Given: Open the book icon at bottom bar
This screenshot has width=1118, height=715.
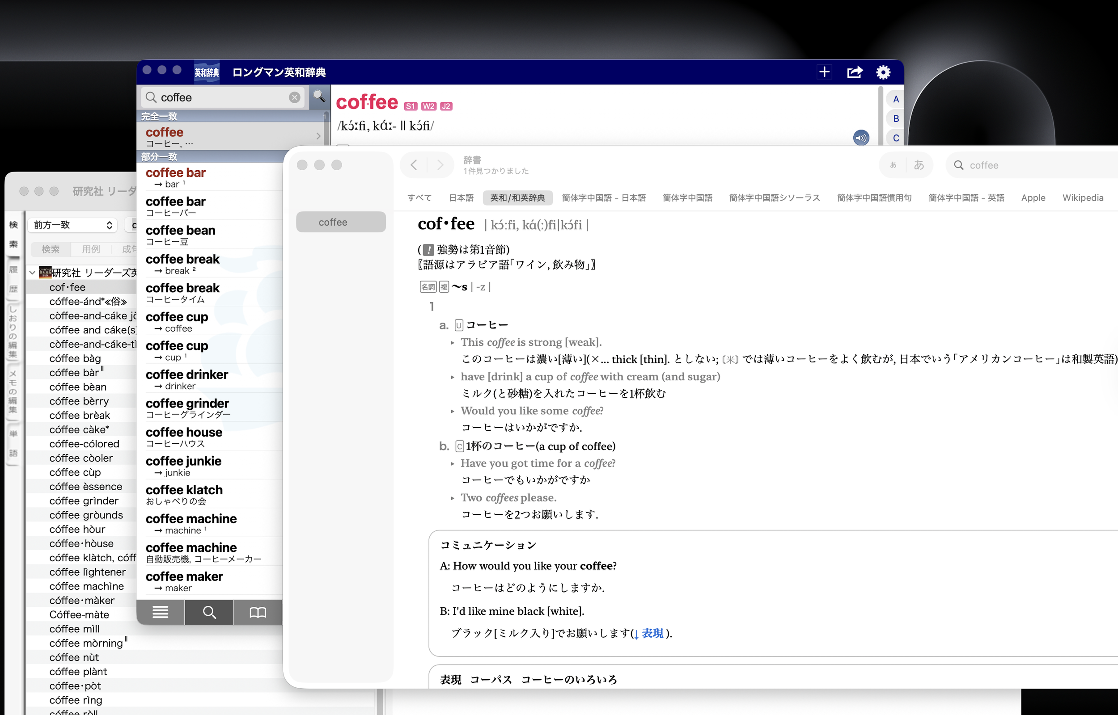Looking at the screenshot, I should pos(257,612).
